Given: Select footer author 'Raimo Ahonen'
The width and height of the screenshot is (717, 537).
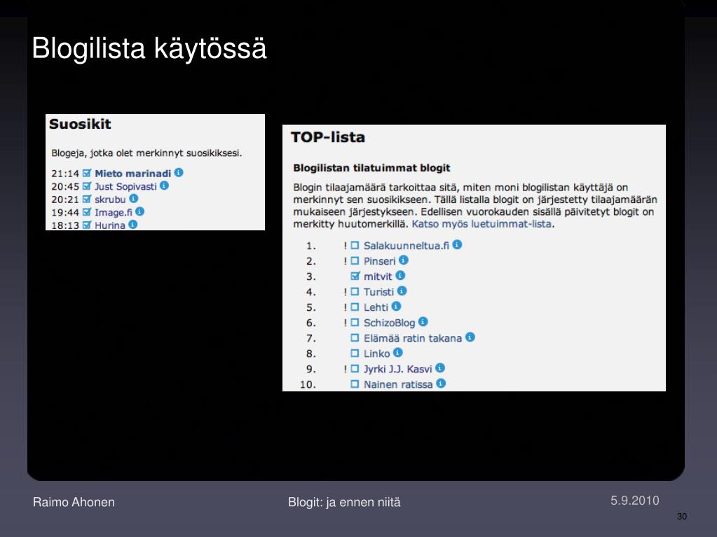Looking at the screenshot, I should point(74,502).
